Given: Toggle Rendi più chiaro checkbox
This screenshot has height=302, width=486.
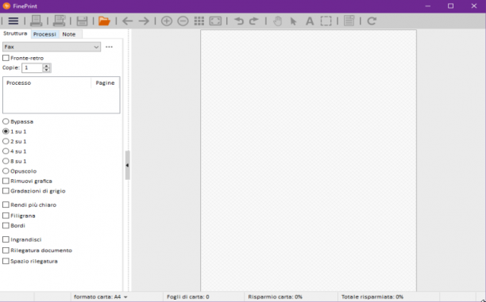Looking at the screenshot, I should point(6,205).
